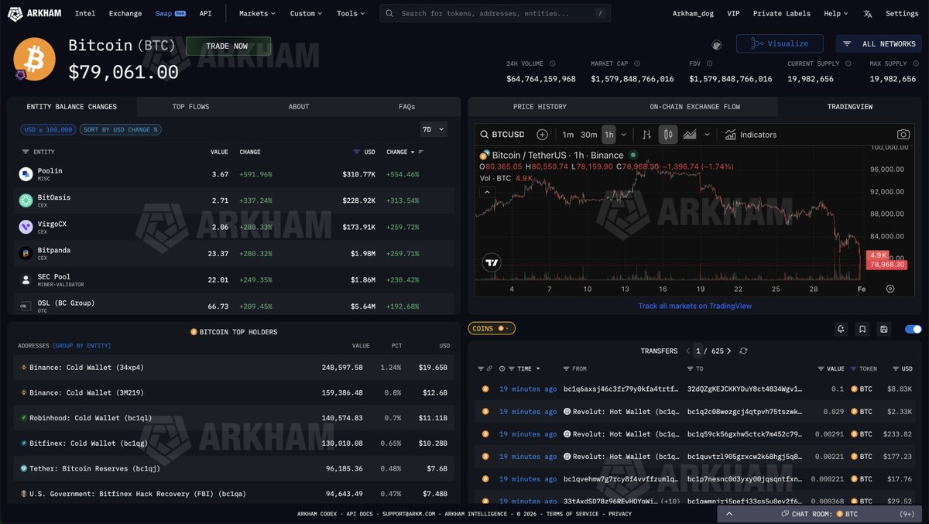
Task: Open the 7D time range dropdown
Action: (434, 128)
